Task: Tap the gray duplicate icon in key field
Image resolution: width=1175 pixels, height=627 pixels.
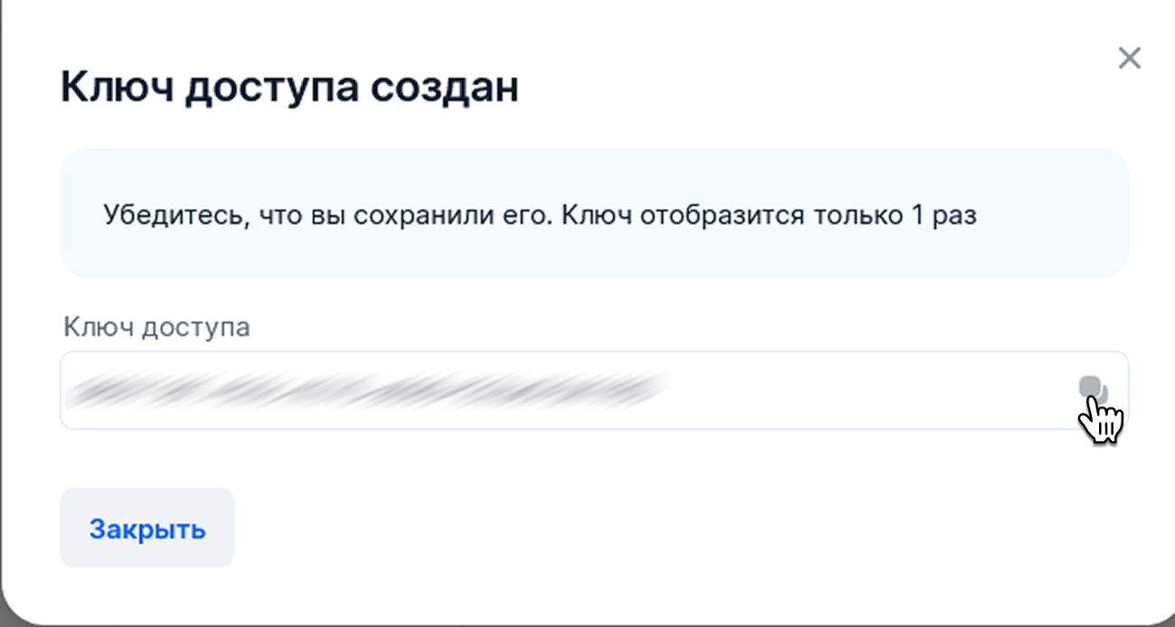Action: tap(1093, 389)
